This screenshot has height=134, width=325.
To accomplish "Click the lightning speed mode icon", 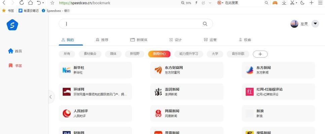I will coord(196,3).
